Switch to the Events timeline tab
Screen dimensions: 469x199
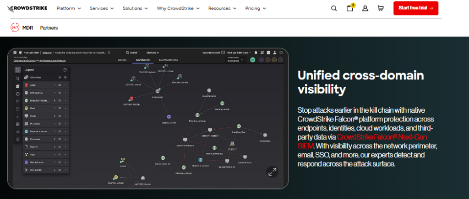click(169, 60)
